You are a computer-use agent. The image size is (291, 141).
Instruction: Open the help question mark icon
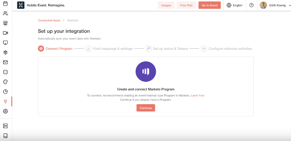[x=251, y=5]
